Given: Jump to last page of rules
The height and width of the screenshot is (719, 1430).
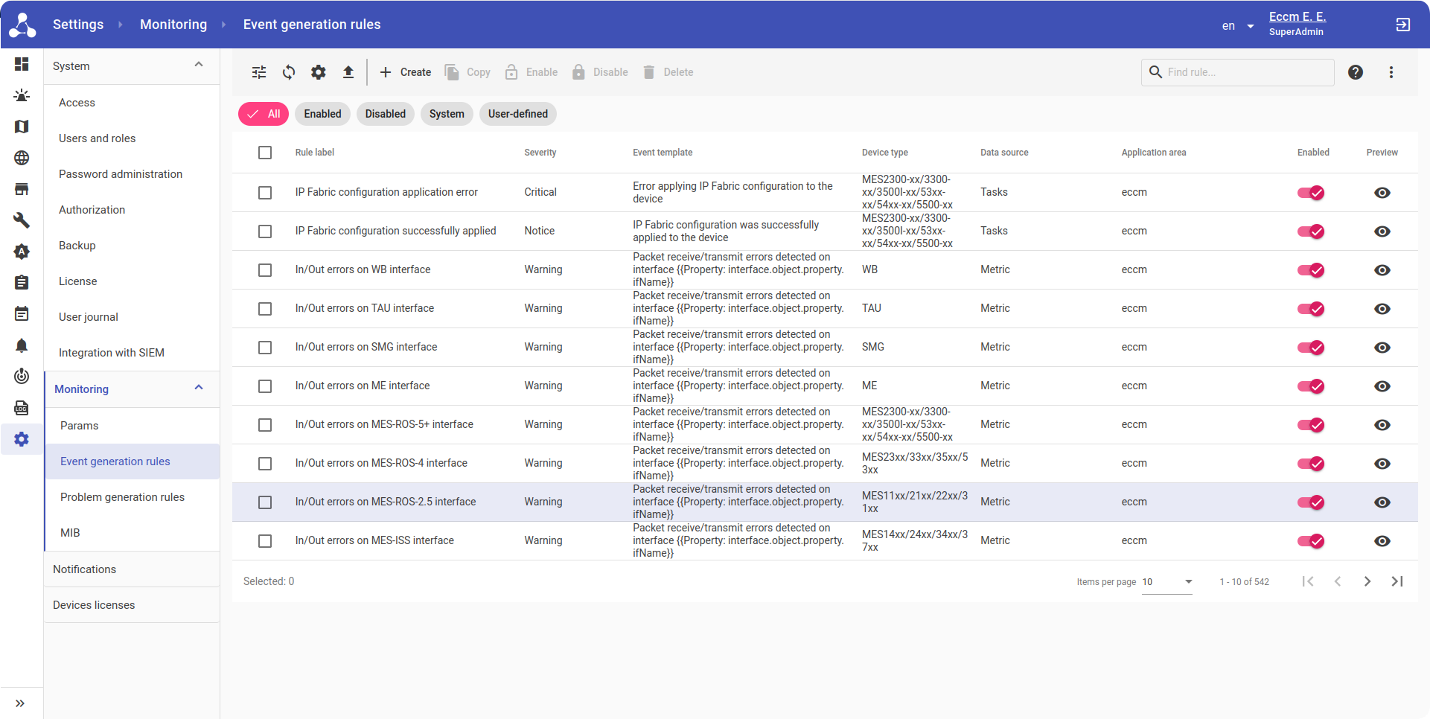Looking at the screenshot, I should click(1397, 581).
